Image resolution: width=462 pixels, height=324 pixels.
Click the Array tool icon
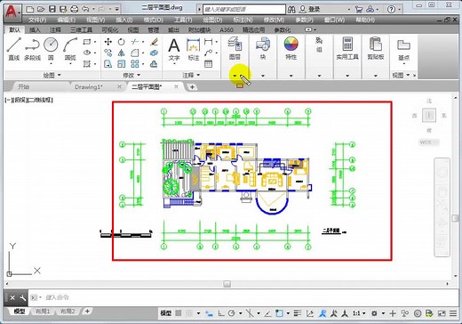[x=135, y=64]
